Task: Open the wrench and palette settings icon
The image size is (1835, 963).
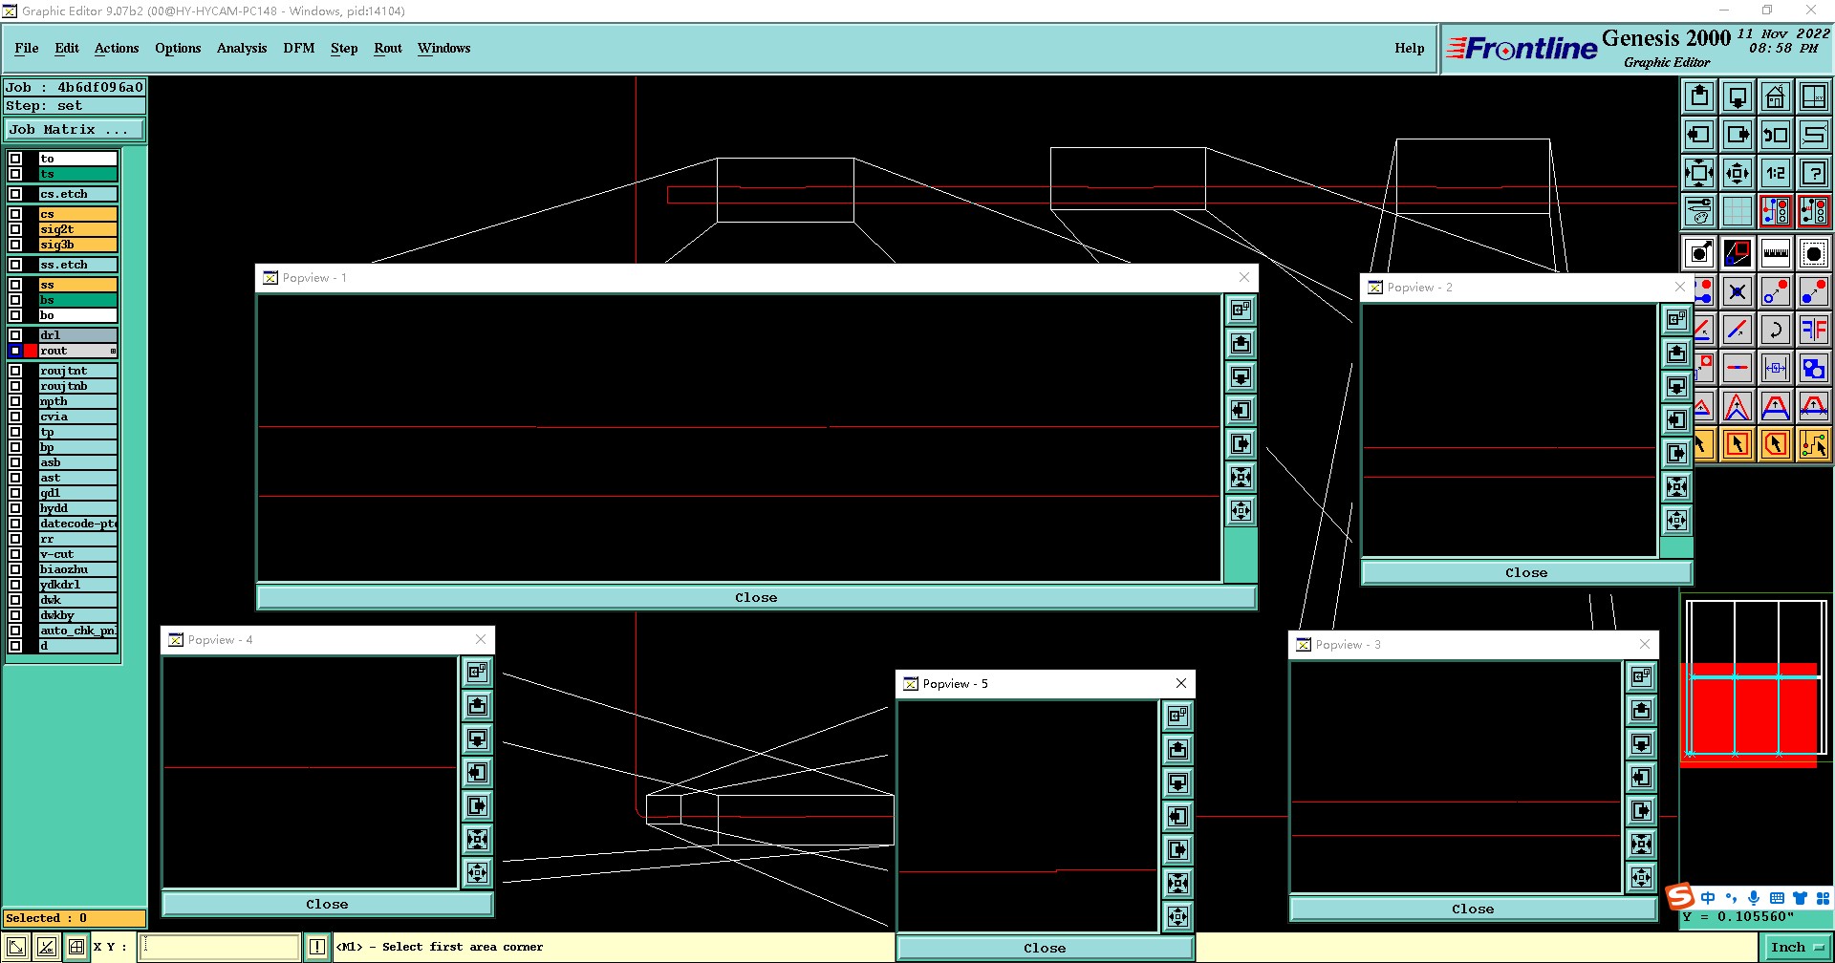Action: click(1699, 211)
